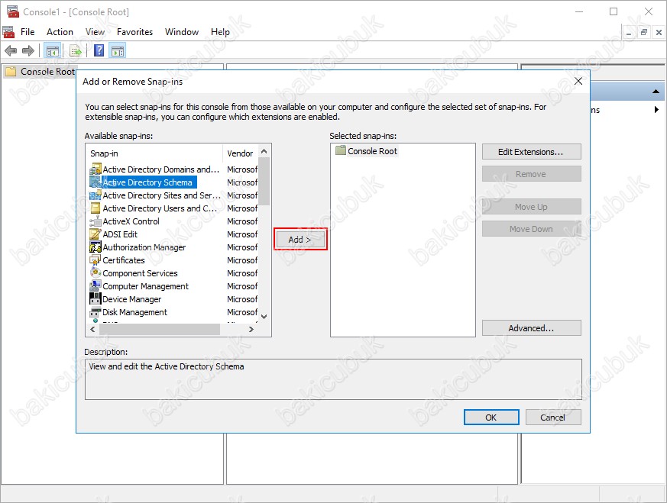Click the ADSI Edit snap-in icon

coord(96,234)
